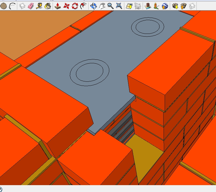
Task: Activate the Offset tool
Action: (83, 6)
